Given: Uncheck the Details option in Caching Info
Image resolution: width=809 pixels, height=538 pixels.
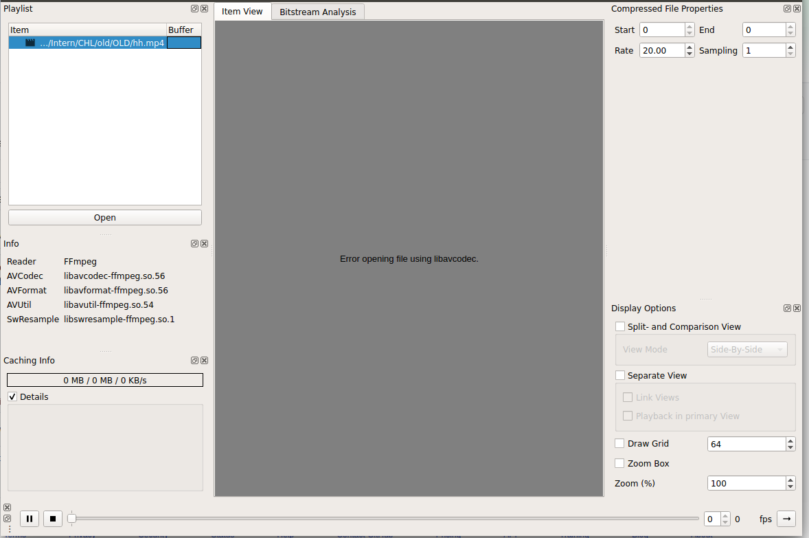Looking at the screenshot, I should [x=12, y=396].
